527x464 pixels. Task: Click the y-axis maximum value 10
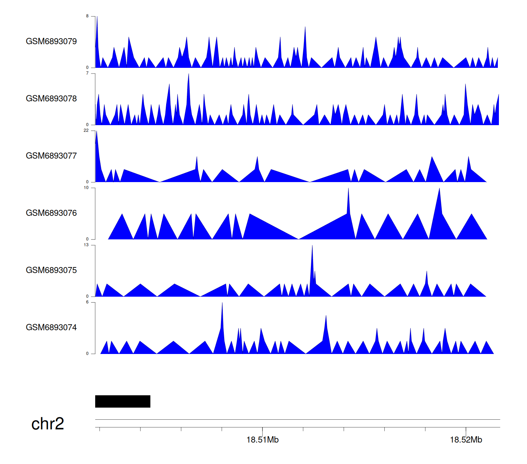tap(86, 188)
